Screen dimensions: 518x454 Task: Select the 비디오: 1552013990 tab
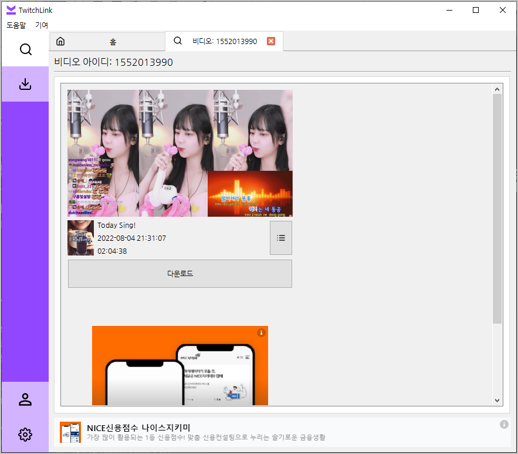(x=224, y=41)
